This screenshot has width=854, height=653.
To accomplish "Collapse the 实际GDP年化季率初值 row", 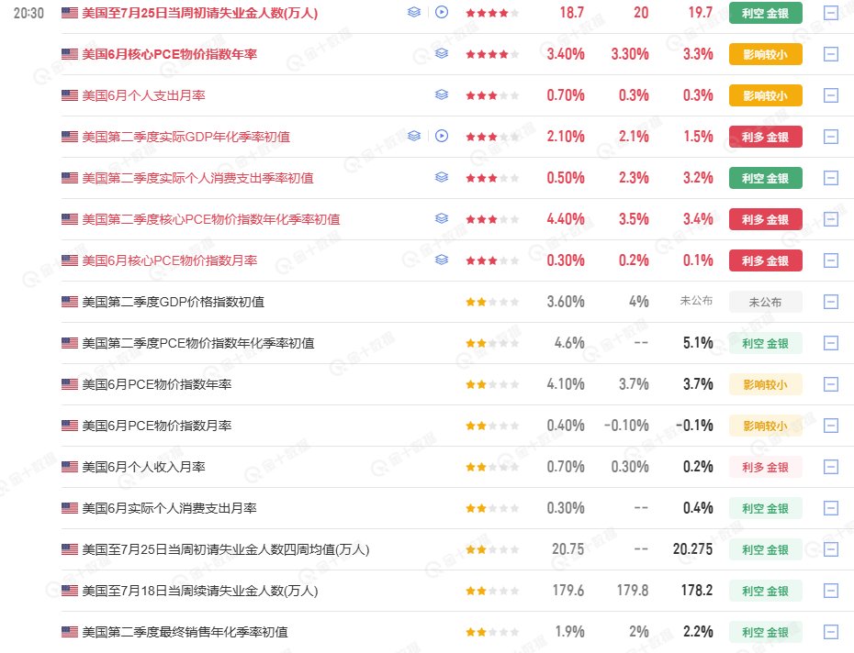I will (x=830, y=137).
